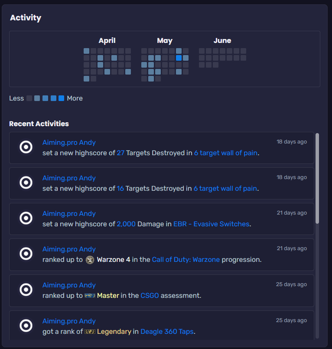Open the CSGO assessment link
The width and height of the screenshot is (332, 349).
pyautogui.click(x=150, y=296)
